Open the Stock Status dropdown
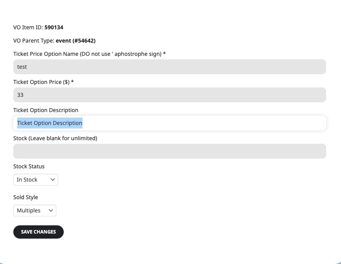 click(36, 180)
